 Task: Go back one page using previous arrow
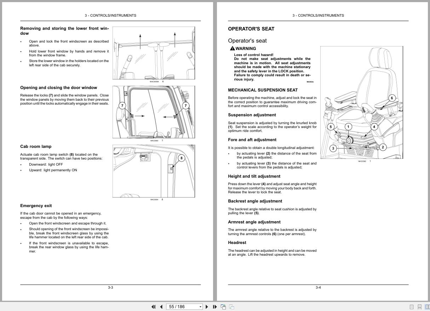coord(161,306)
